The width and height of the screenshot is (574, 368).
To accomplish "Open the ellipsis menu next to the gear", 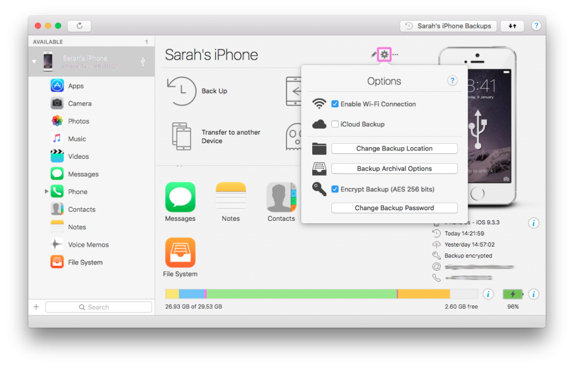I will [x=395, y=54].
